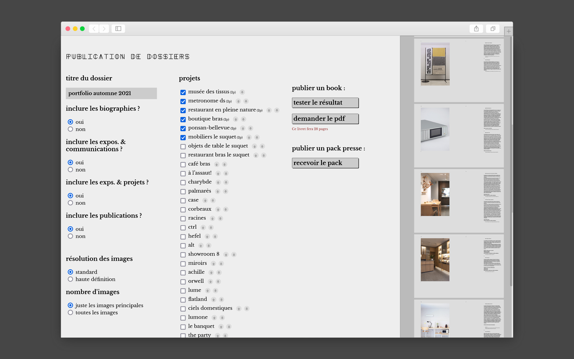Select toutes les images option

pos(70,312)
